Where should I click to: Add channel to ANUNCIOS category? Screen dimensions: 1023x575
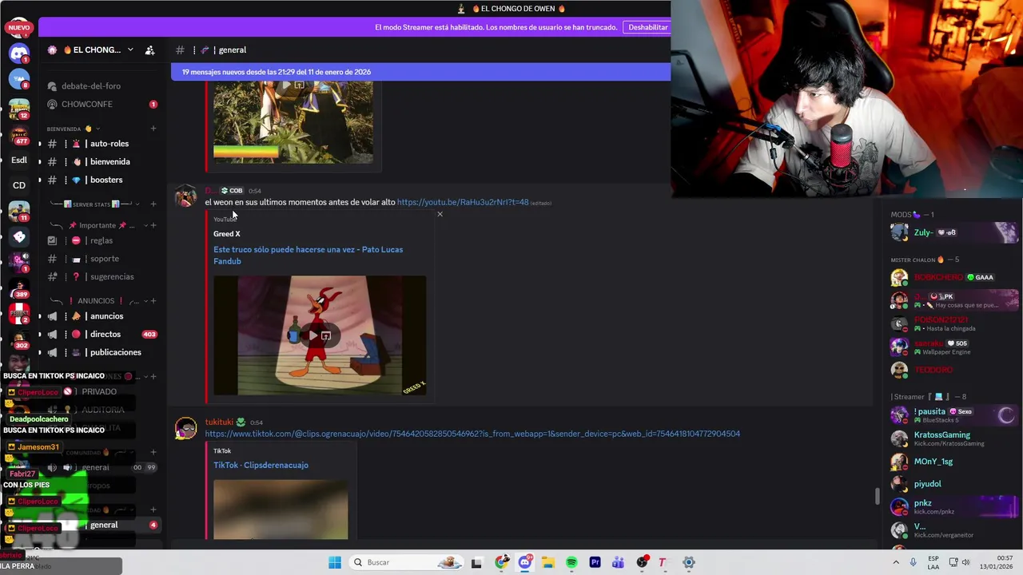click(x=153, y=301)
